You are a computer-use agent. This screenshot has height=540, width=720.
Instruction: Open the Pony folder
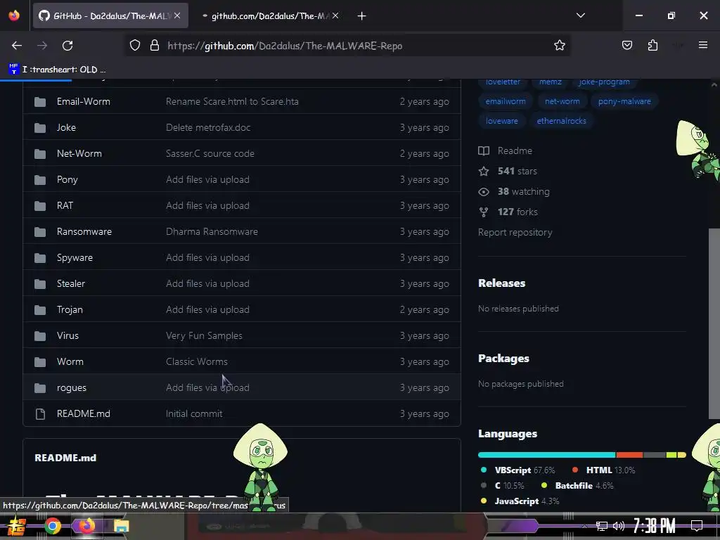(x=67, y=179)
